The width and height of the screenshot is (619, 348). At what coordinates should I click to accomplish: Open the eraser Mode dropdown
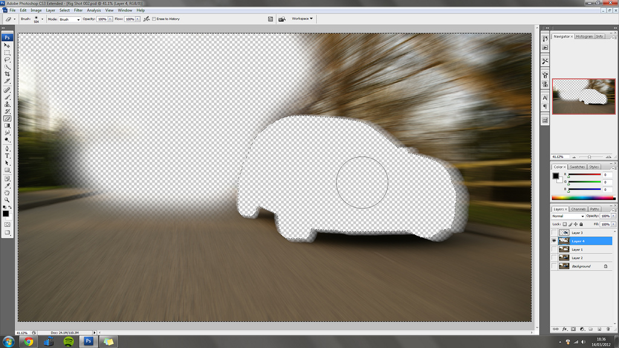pyautogui.click(x=70, y=19)
